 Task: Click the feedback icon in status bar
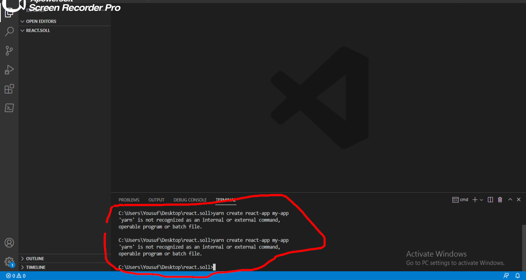click(506, 276)
